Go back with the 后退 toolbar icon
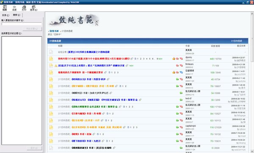 [14, 8]
